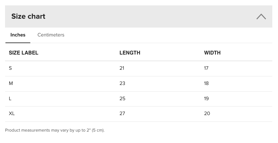Click the length value 25
The image size is (278, 143).
pyautogui.click(x=122, y=99)
